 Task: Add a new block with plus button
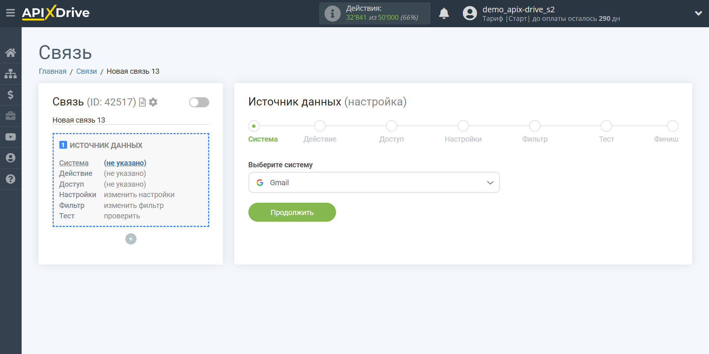click(131, 239)
